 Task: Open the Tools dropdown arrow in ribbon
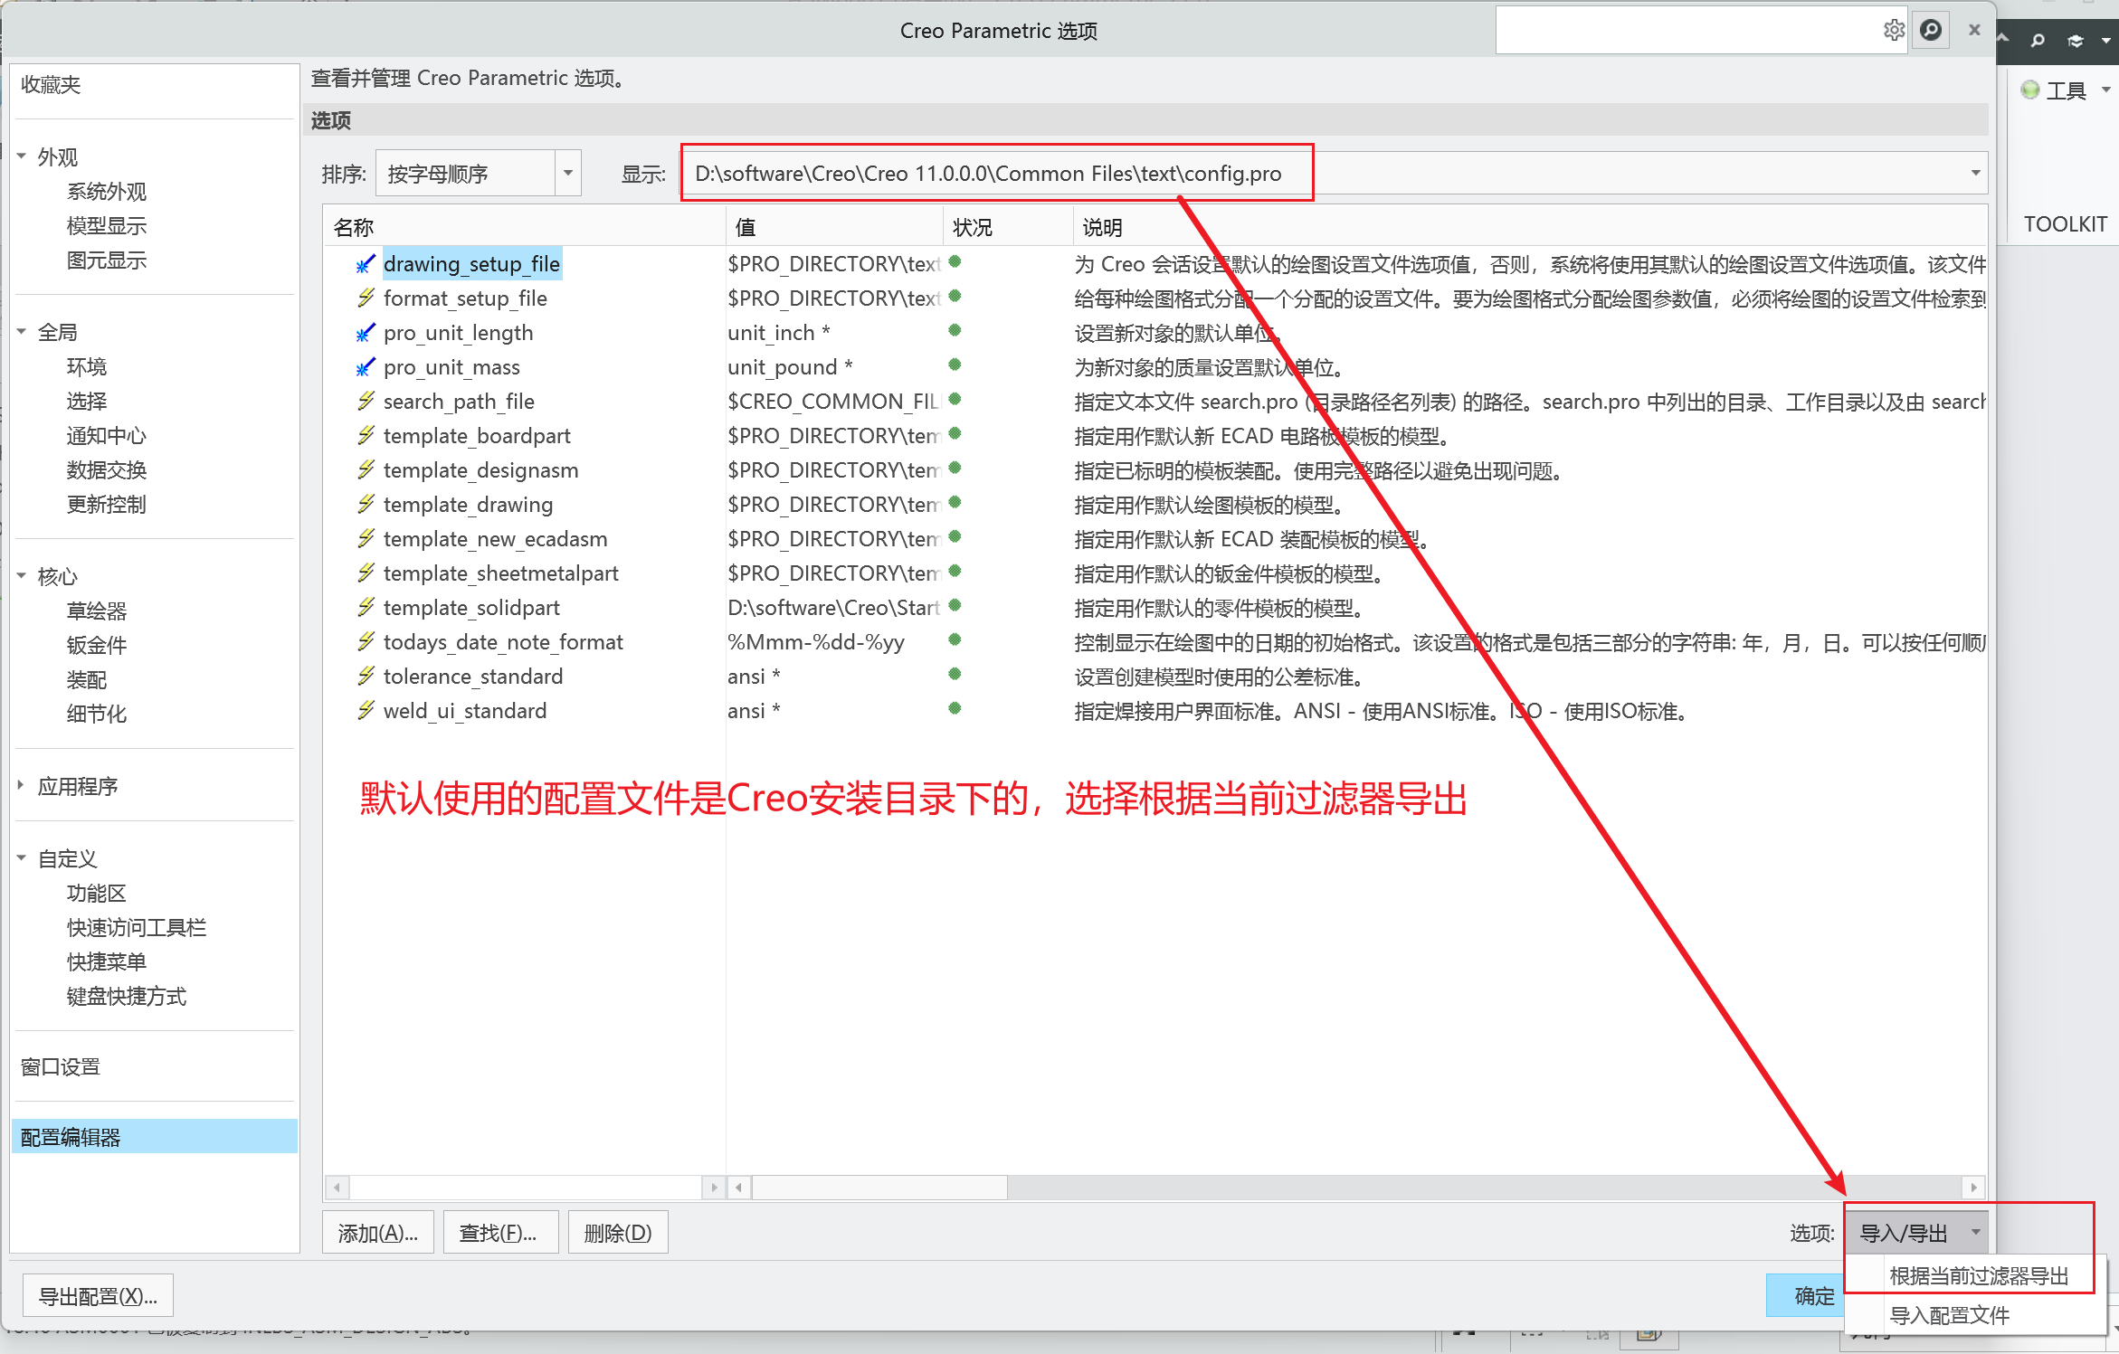[x=2105, y=90]
